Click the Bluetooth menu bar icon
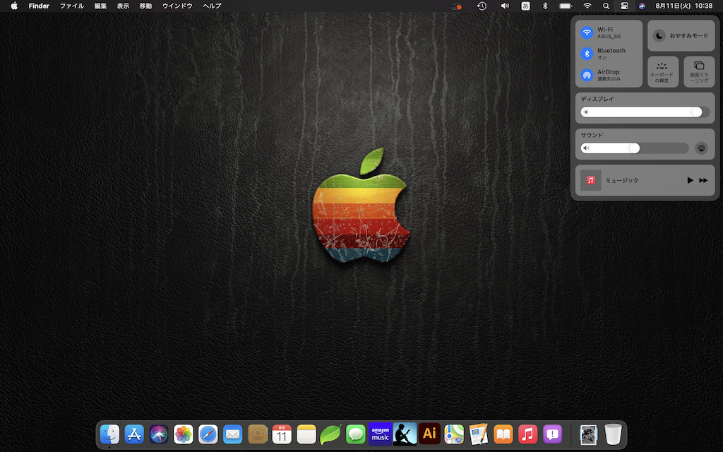The width and height of the screenshot is (723, 452). pyautogui.click(x=545, y=6)
